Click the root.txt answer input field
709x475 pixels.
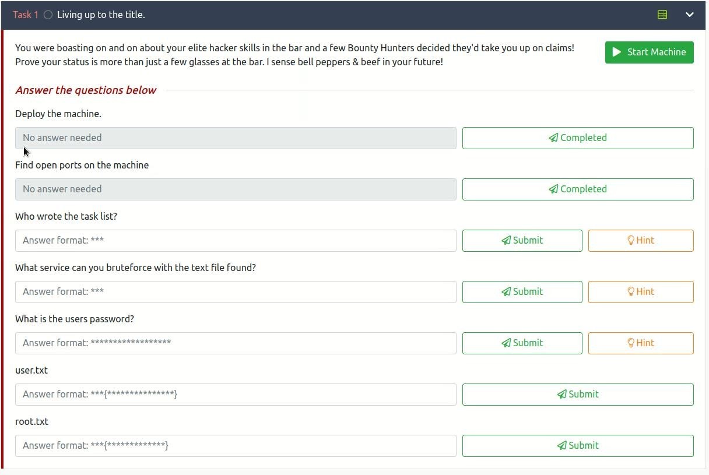point(236,446)
